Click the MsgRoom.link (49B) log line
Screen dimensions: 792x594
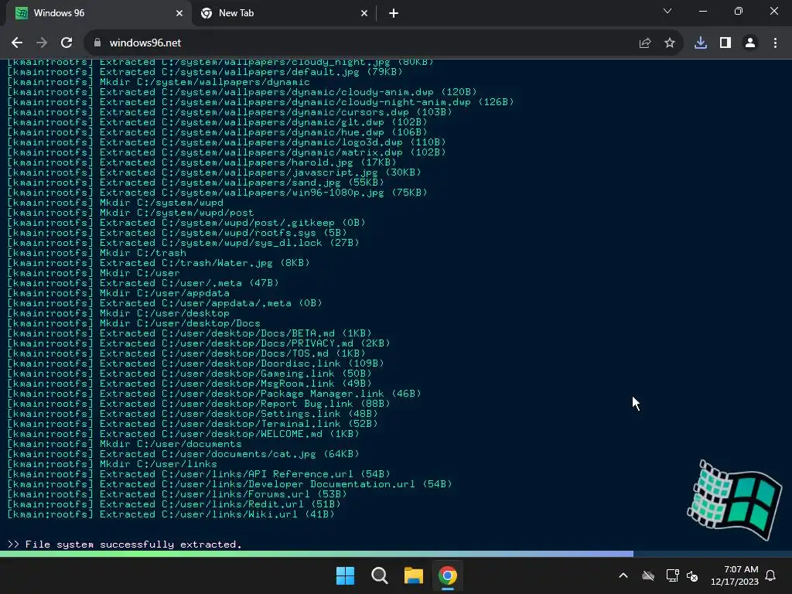[189, 384]
